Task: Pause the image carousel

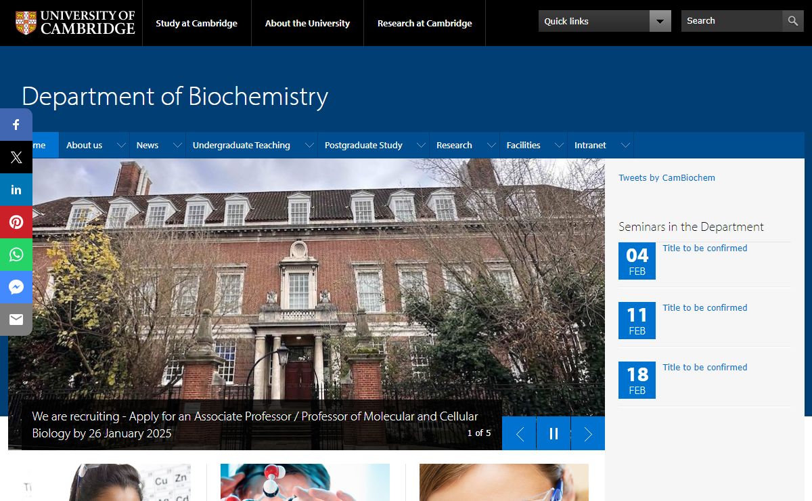Action: 554,434
